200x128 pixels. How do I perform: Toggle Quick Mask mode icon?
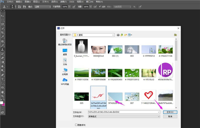pyautogui.click(x=2, y=108)
